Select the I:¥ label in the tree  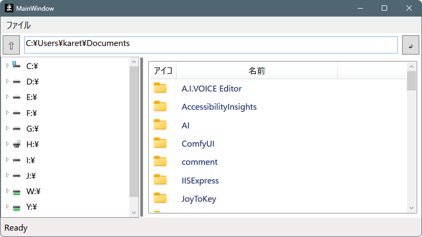click(31, 160)
